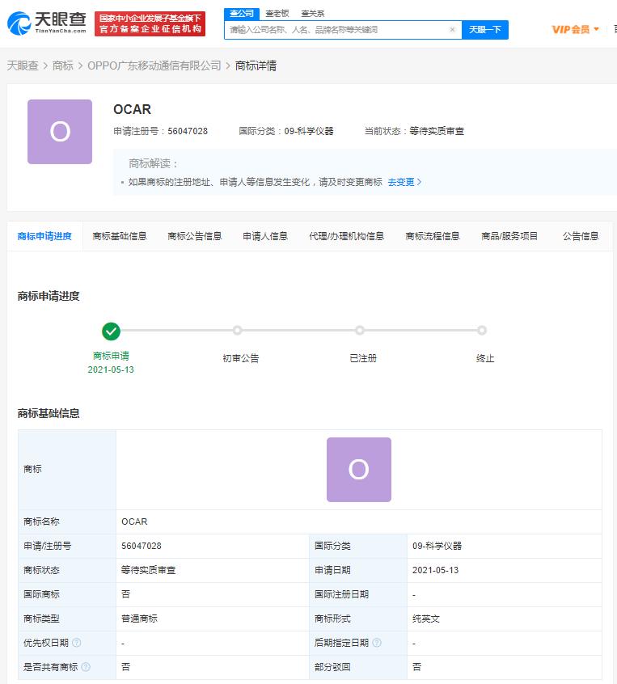The image size is (617, 684).
Task: Open the OPPO广东移动通信有限公司 breadcrumb link
Action: click(154, 65)
